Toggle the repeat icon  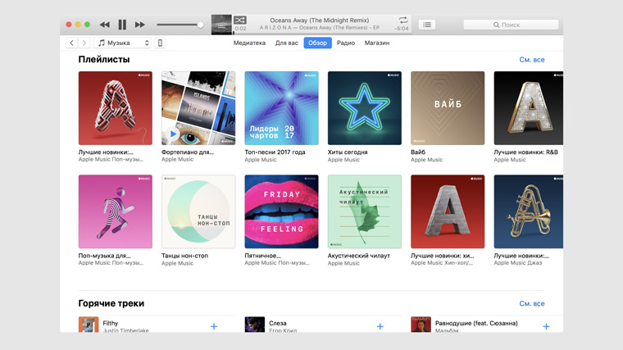[x=402, y=20]
